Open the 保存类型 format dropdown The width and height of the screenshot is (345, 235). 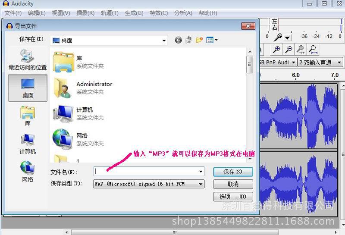(x=149, y=184)
